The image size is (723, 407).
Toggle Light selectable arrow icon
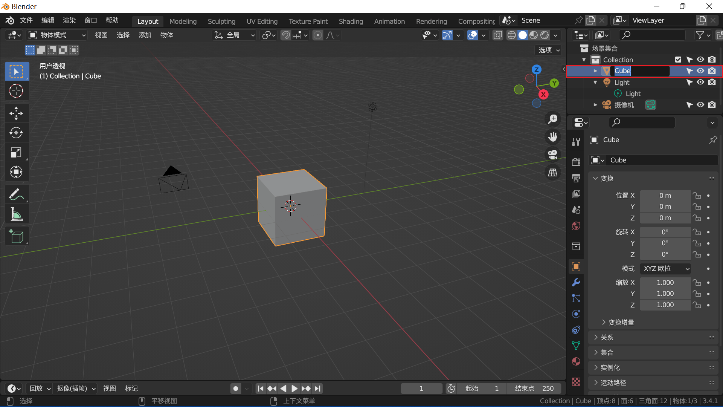point(689,82)
